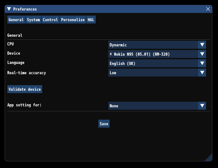The image size is (218, 168).
Task: Select the Personalize tab
Action: 73,20
